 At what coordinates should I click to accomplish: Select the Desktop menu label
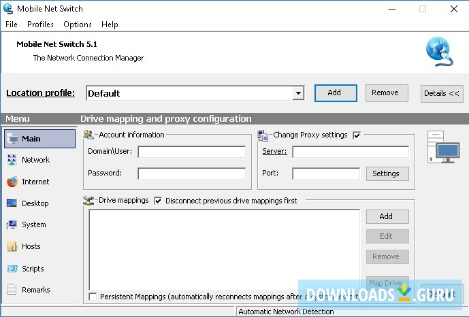tap(35, 203)
